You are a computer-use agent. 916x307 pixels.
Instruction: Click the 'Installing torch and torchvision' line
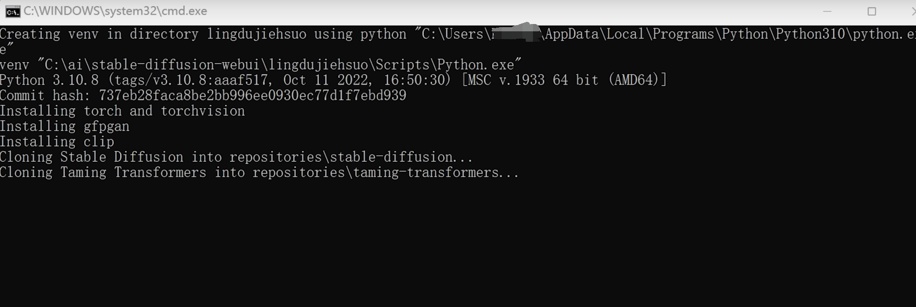(x=122, y=111)
